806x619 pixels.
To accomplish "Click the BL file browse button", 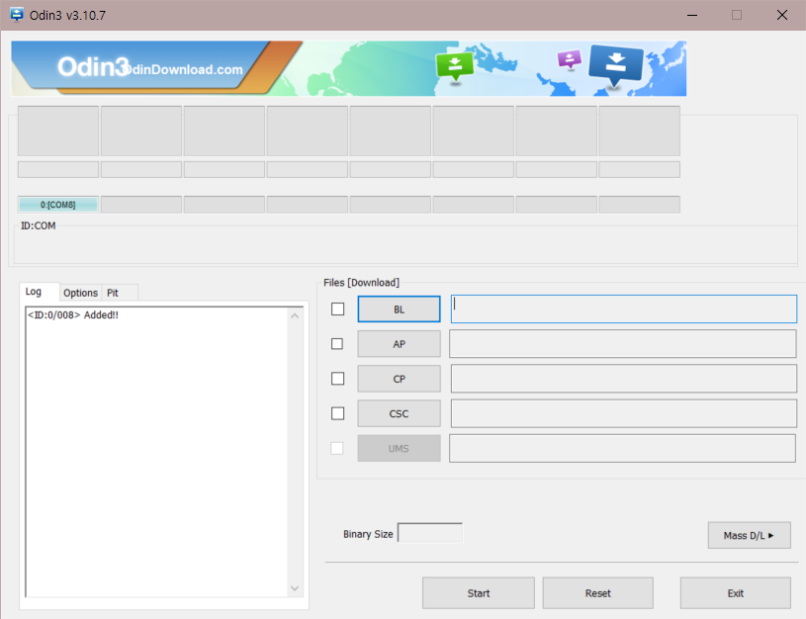I will tap(399, 309).
